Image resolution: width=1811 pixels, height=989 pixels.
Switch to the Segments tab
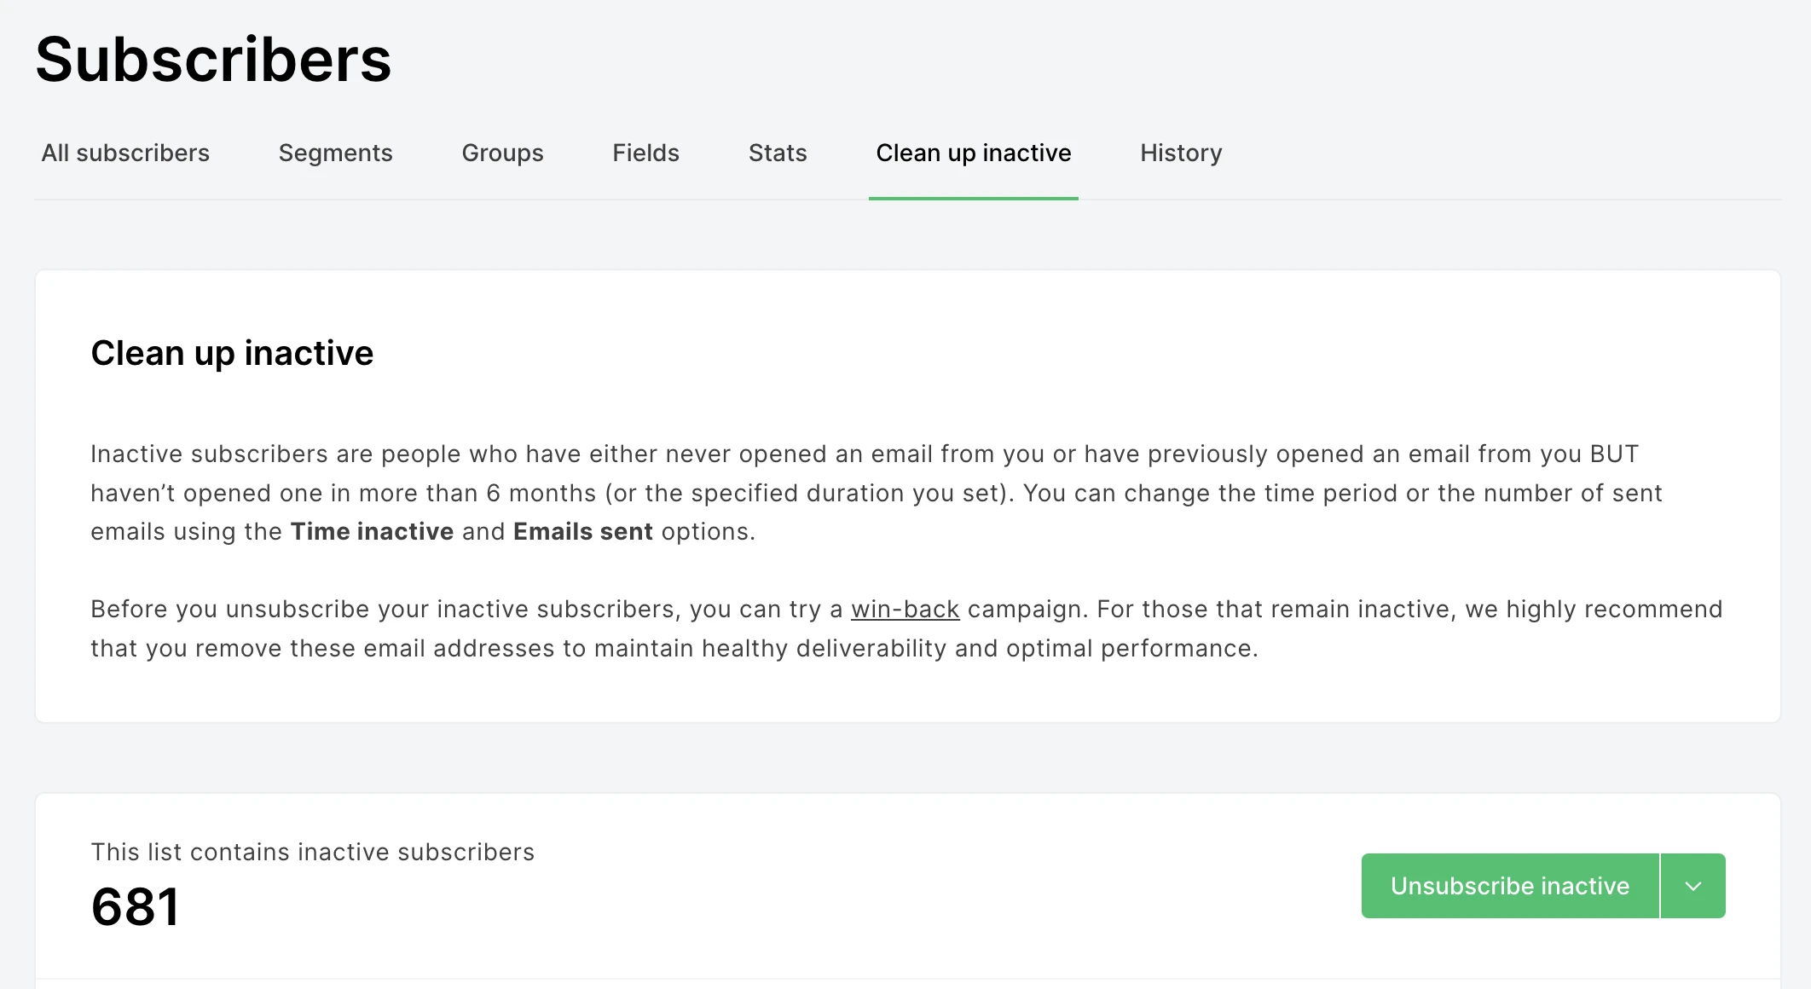335,153
